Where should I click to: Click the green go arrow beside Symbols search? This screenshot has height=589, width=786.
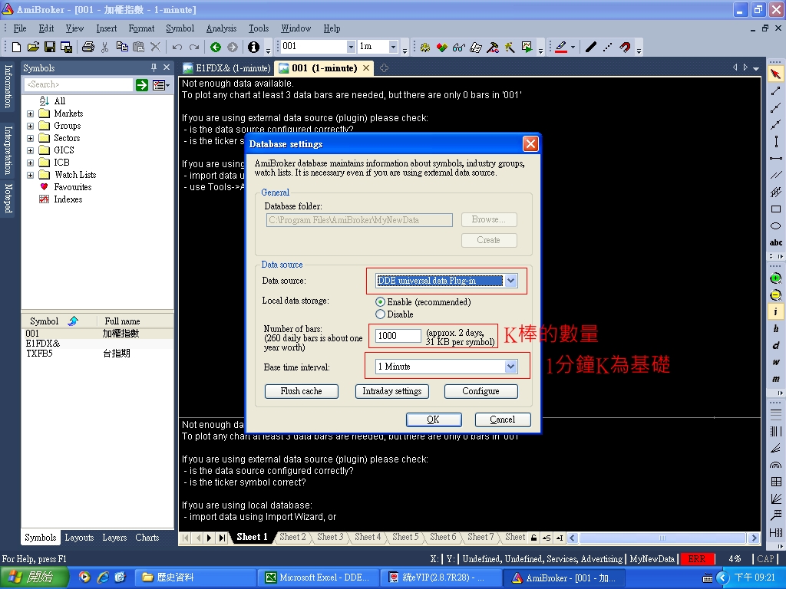[142, 85]
